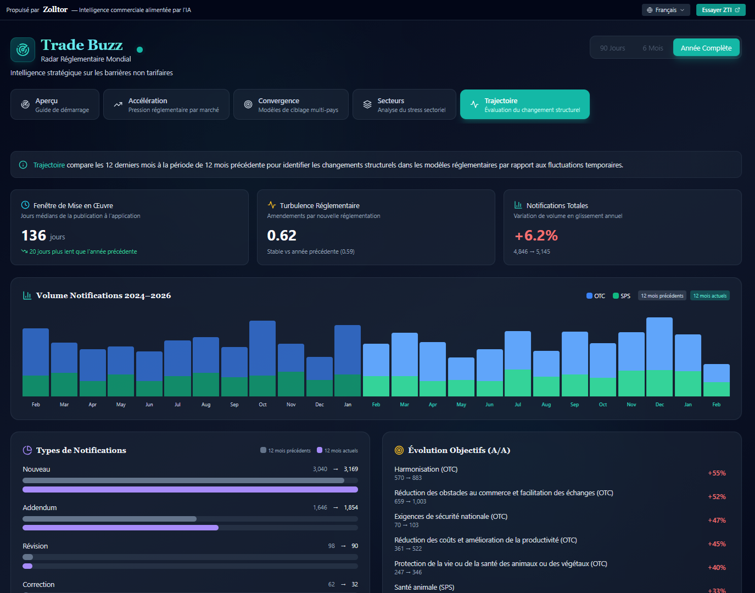The width and height of the screenshot is (755, 593).
Task: Open the Aperçu guide de démarrage tab icon
Action: coord(25,104)
